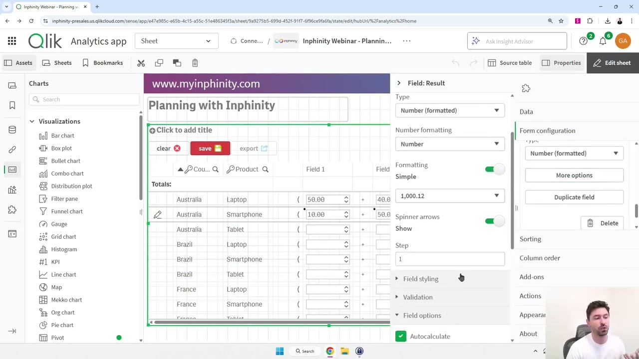
Task: Open the Column order section
Action: [540, 258]
